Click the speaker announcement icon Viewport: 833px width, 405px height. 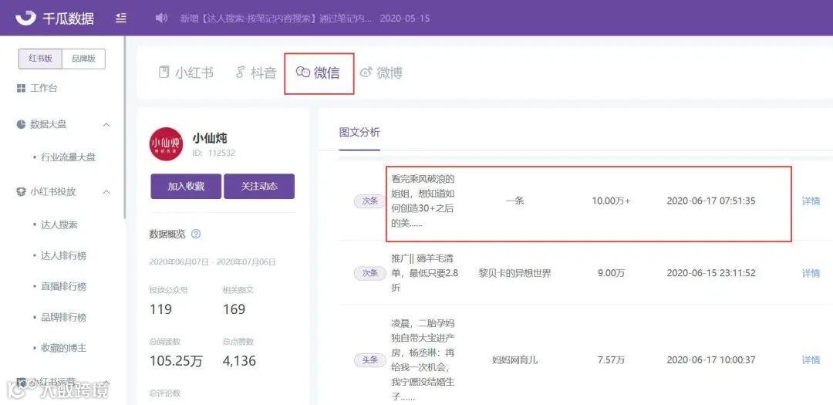161,18
